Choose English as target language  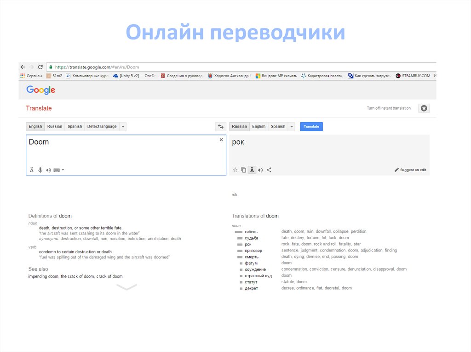[258, 127]
